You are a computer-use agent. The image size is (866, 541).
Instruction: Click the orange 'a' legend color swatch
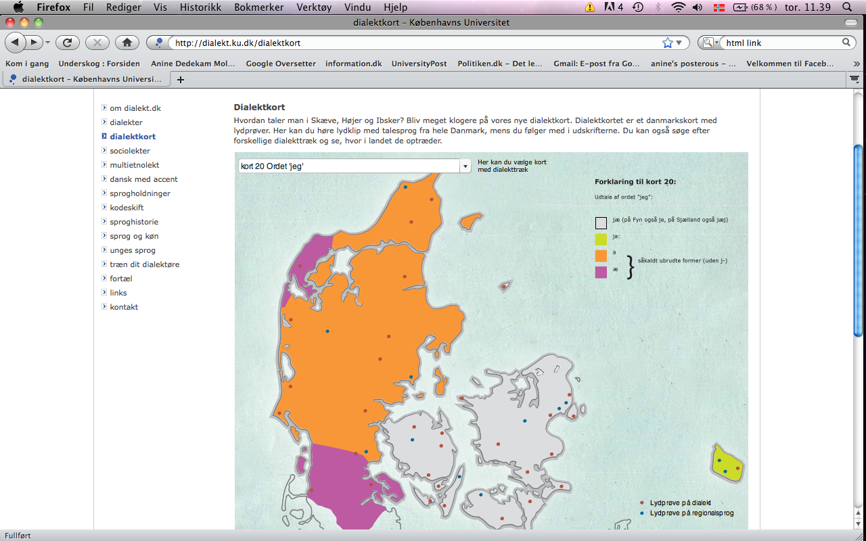click(x=601, y=255)
